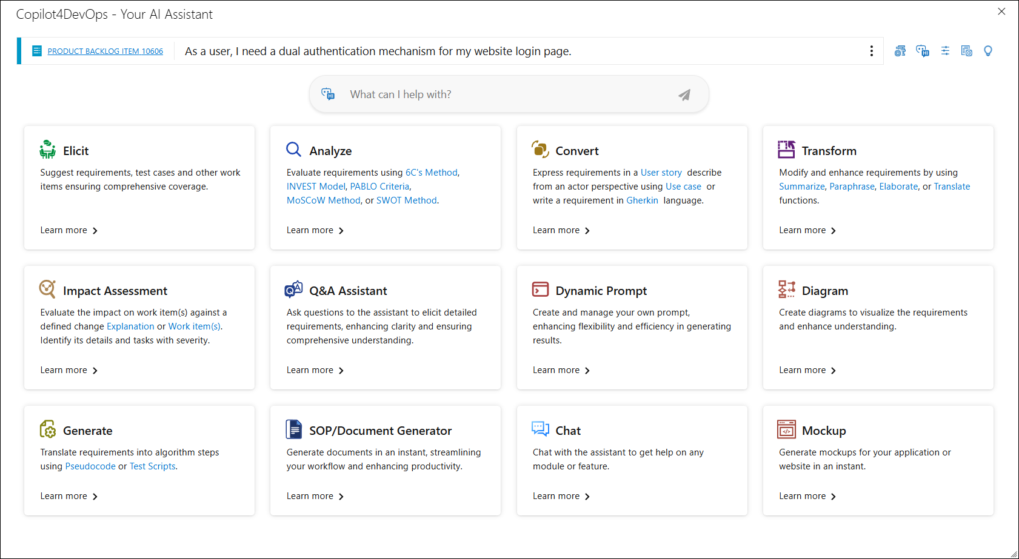Open Learn more on Mockup card
This screenshot has height=559, width=1019.
808,496
